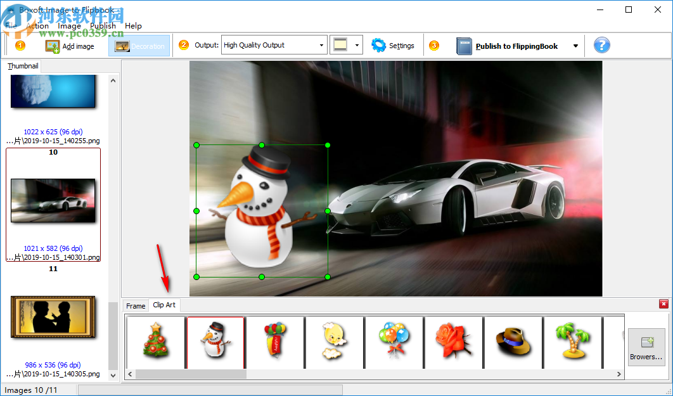Open the Output quality dropdown
This screenshot has width=673, height=396.
[x=321, y=45]
